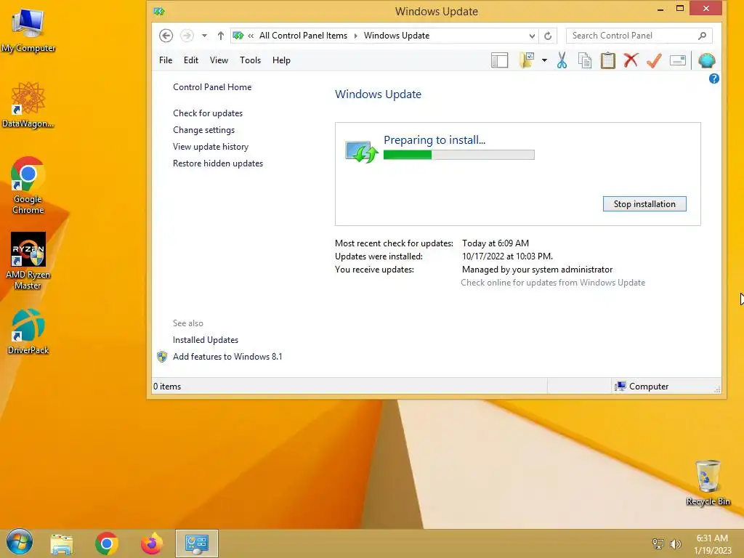
Task: Click the volume speaker tray icon
Action: pyautogui.click(x=675, y=543)
